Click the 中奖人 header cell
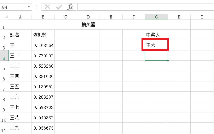 click(156, 35)
